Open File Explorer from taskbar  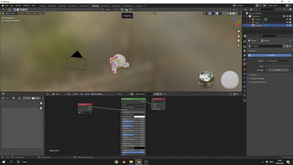[131, 162]
